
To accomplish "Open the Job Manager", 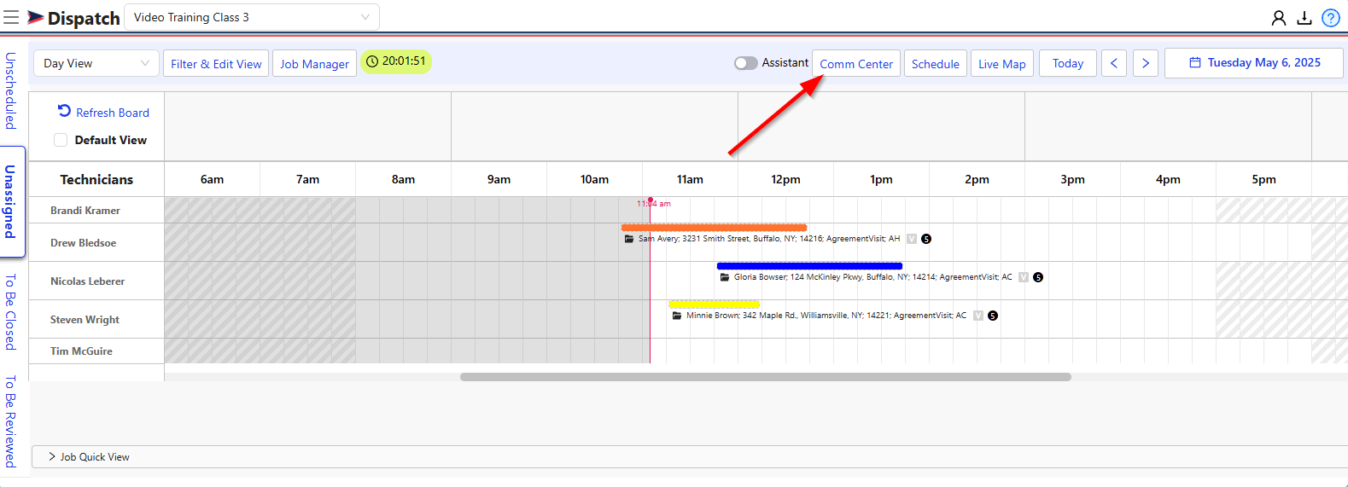I will click(x=314, y=63).
